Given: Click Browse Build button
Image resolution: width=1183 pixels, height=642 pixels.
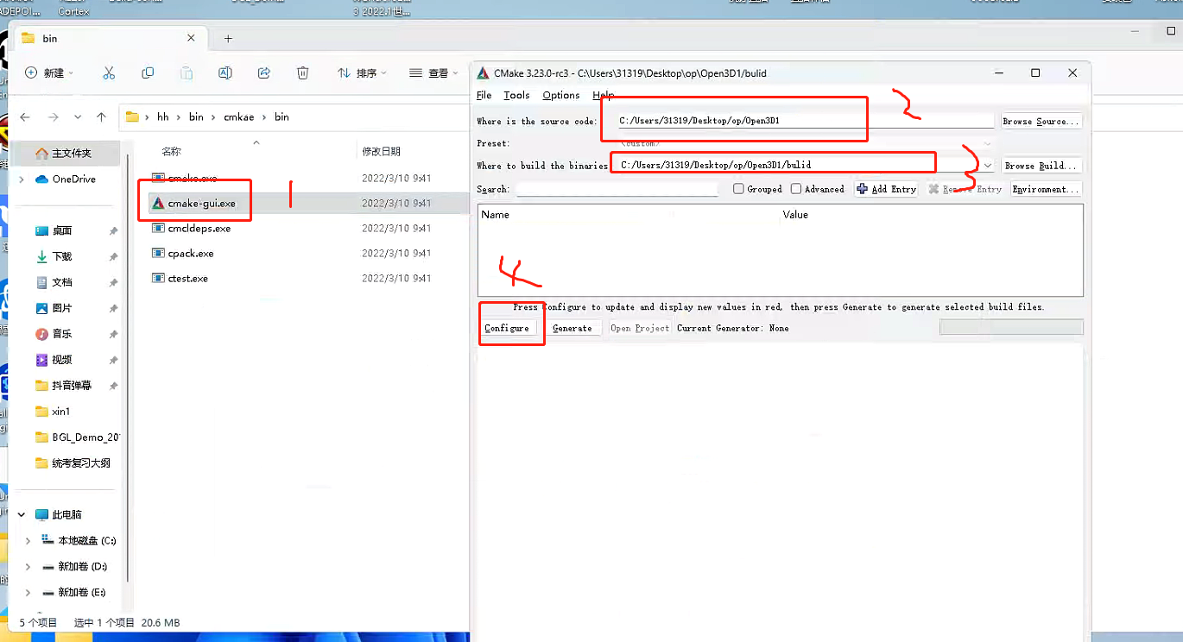Looking at the screenshot, I should click(x=1041, y=166).
